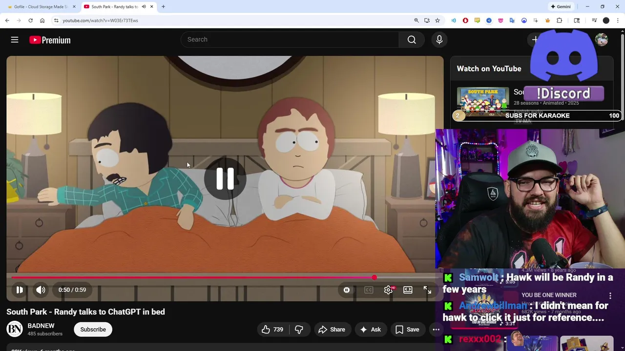Open the browser home page
This screenshot has height=351, width=625.
(x=42, y=20)
